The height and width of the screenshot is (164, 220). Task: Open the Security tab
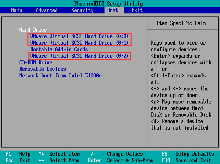coord(82,10)
